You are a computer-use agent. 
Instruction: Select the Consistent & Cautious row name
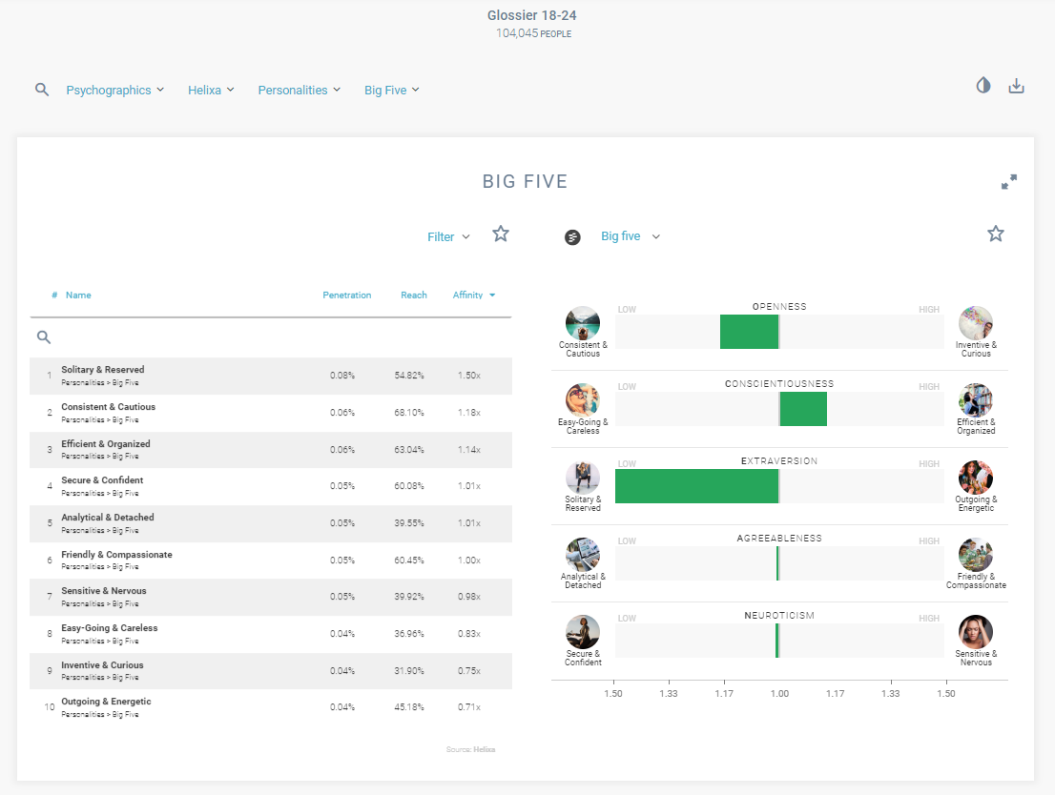click(108, 407)
